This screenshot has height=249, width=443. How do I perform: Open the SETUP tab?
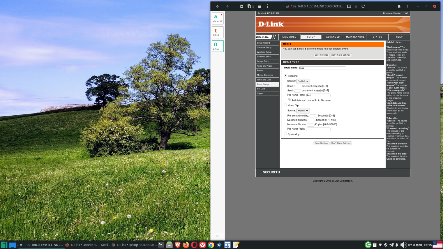(x=311, y=37)
